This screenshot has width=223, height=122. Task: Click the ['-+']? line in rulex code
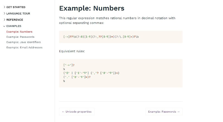[69, 65]
